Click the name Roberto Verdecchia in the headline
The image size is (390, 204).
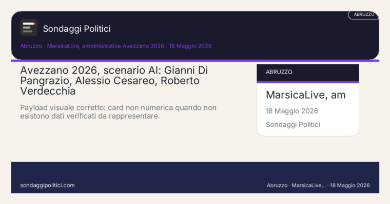coord(110,86)
